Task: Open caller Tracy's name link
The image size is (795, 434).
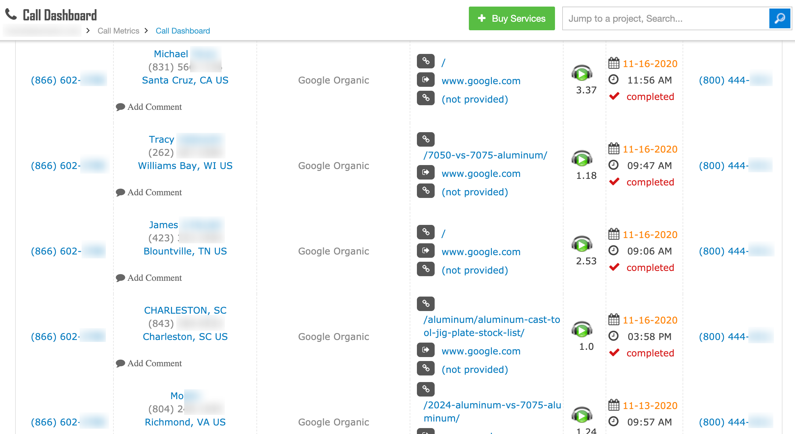Action: 161,139
